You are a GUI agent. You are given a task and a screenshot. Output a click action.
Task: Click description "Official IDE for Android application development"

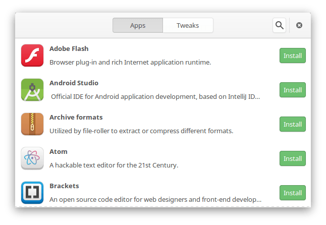124,96
